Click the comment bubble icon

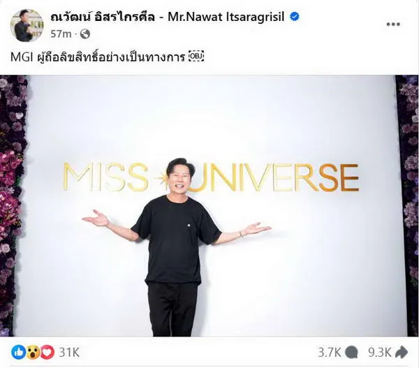click(x=351, y=353)
